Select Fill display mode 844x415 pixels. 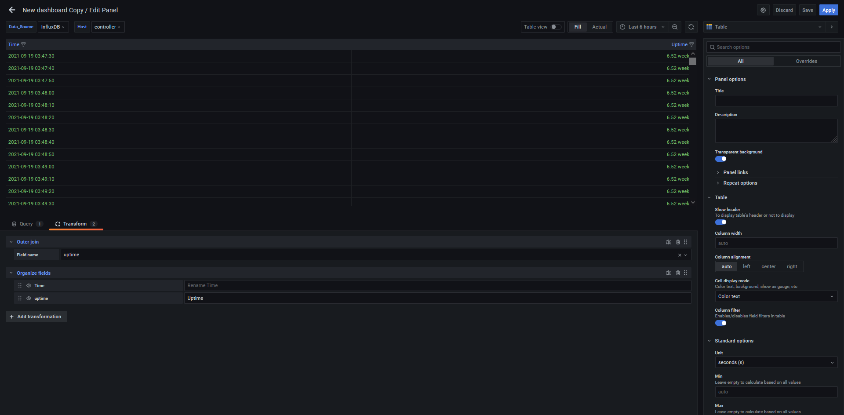tap(578, 27)
